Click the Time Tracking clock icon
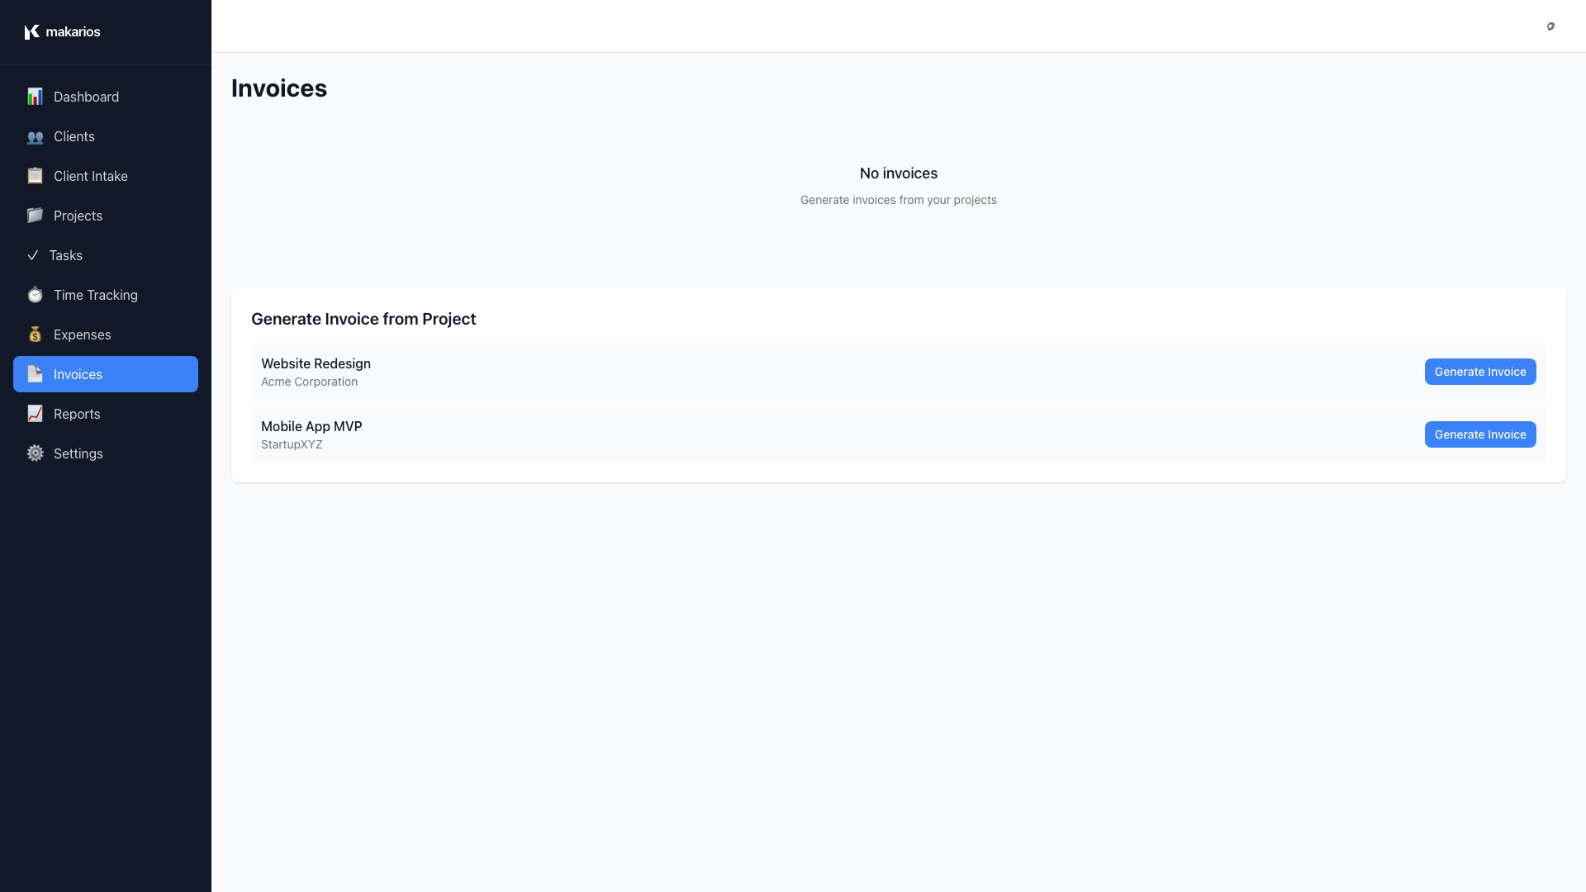This screenshot has width=1586, height=892. 35,295
